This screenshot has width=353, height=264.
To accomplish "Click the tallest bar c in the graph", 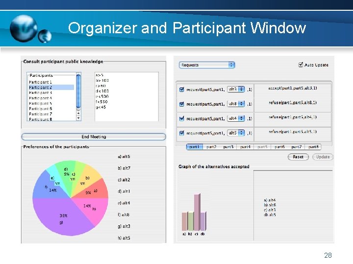I will (x=197, y=212).
